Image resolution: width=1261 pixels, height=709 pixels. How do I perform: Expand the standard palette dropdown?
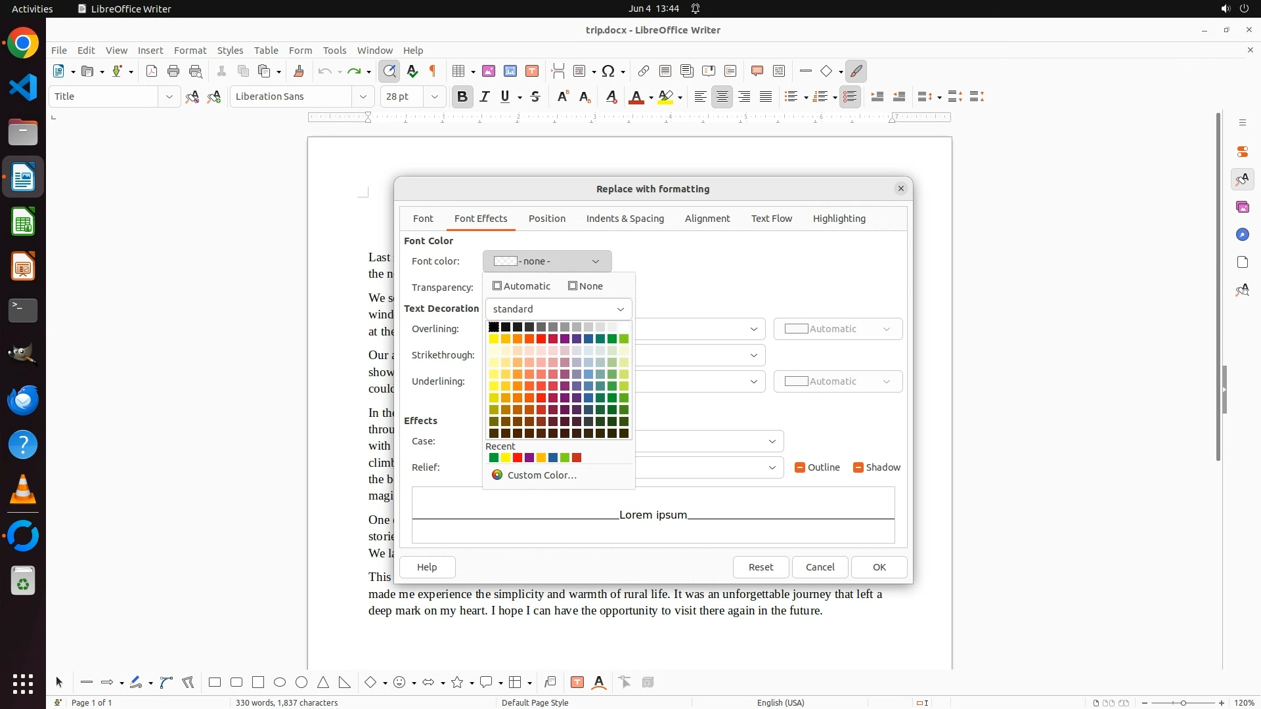tap(558, 309)
